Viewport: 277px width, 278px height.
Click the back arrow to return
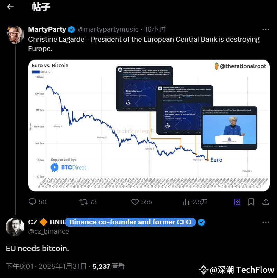(x=10, y=7)
